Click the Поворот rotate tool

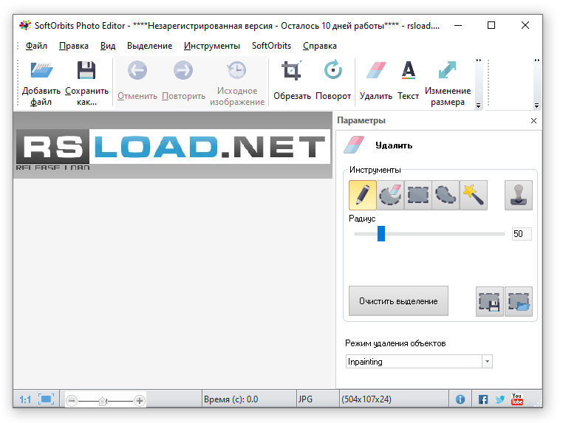(x=333, y=80)
